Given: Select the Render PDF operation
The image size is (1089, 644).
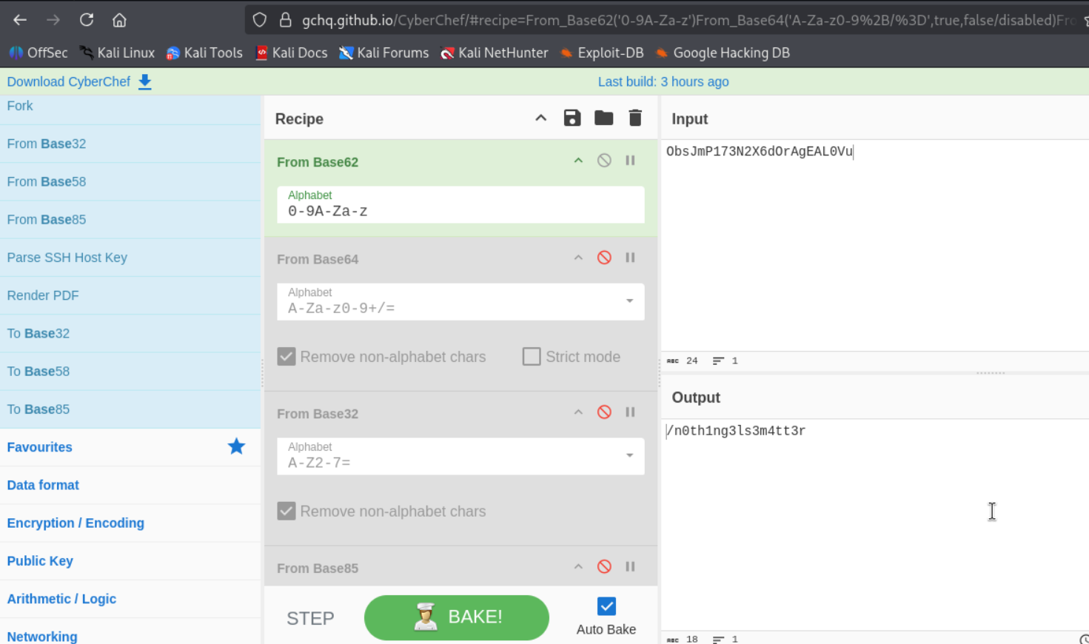Looking at the screenshot, I should click(x=130, y=295).
